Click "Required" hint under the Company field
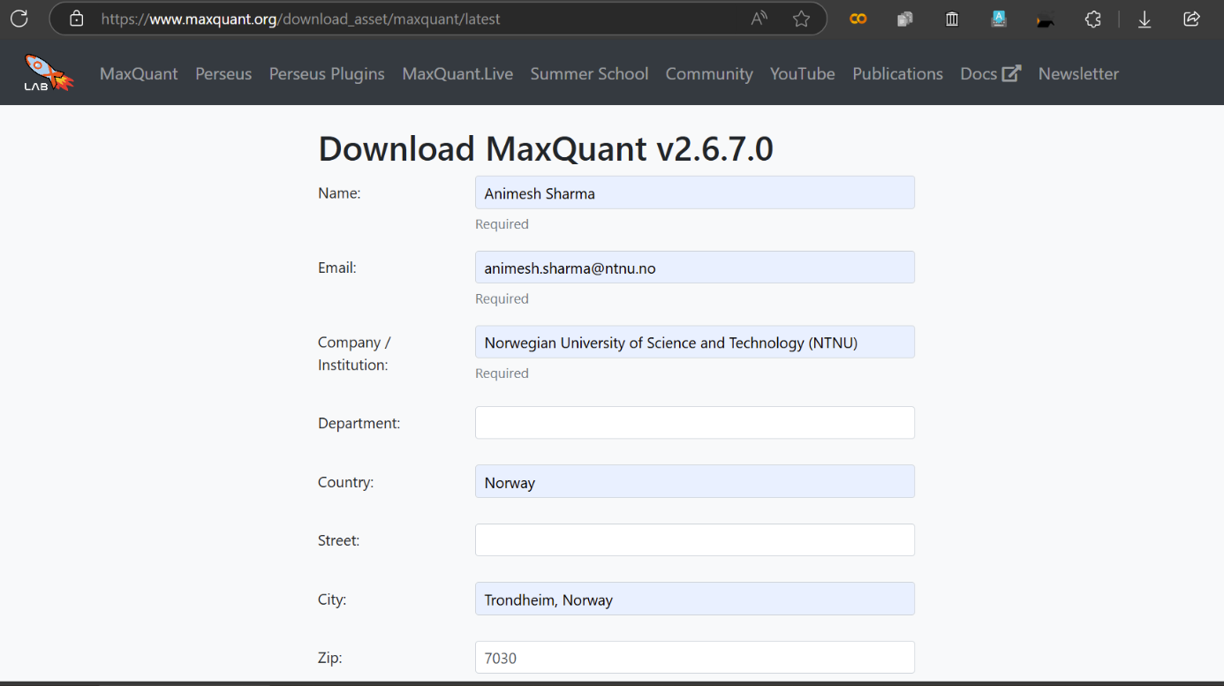The height and width of the screenshot is (686, 1224). pos(502,373)
